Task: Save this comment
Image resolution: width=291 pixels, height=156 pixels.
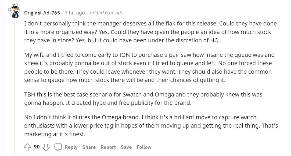Action: click(126, 147)
